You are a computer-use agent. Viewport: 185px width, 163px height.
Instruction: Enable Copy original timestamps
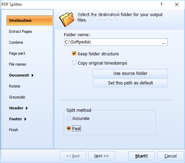[x=74, y=63]
